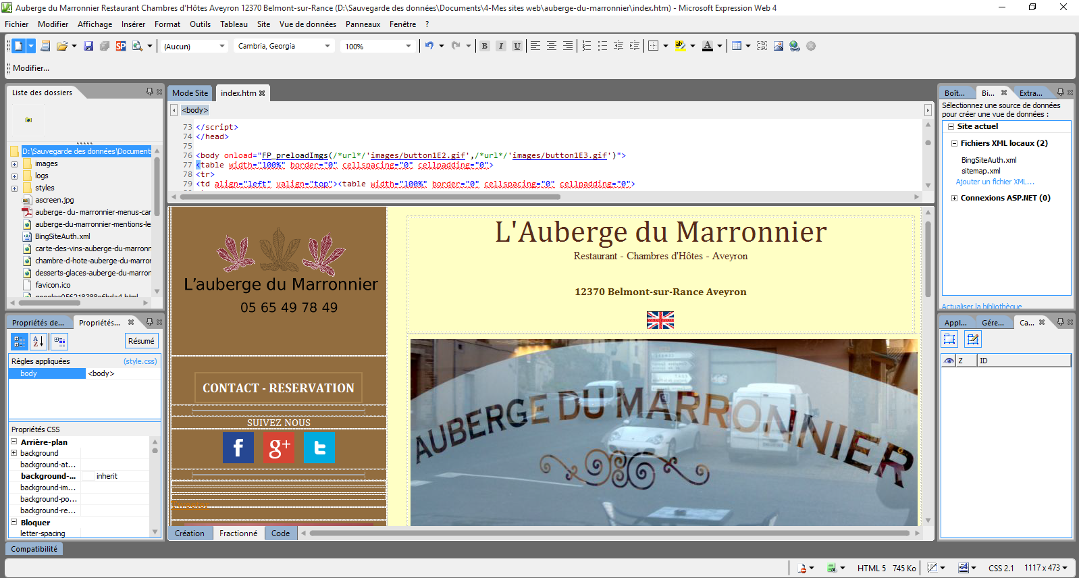Click the background-color swatch next to inherit
The width and height of the screenshot is (1079, 578).
88,476
